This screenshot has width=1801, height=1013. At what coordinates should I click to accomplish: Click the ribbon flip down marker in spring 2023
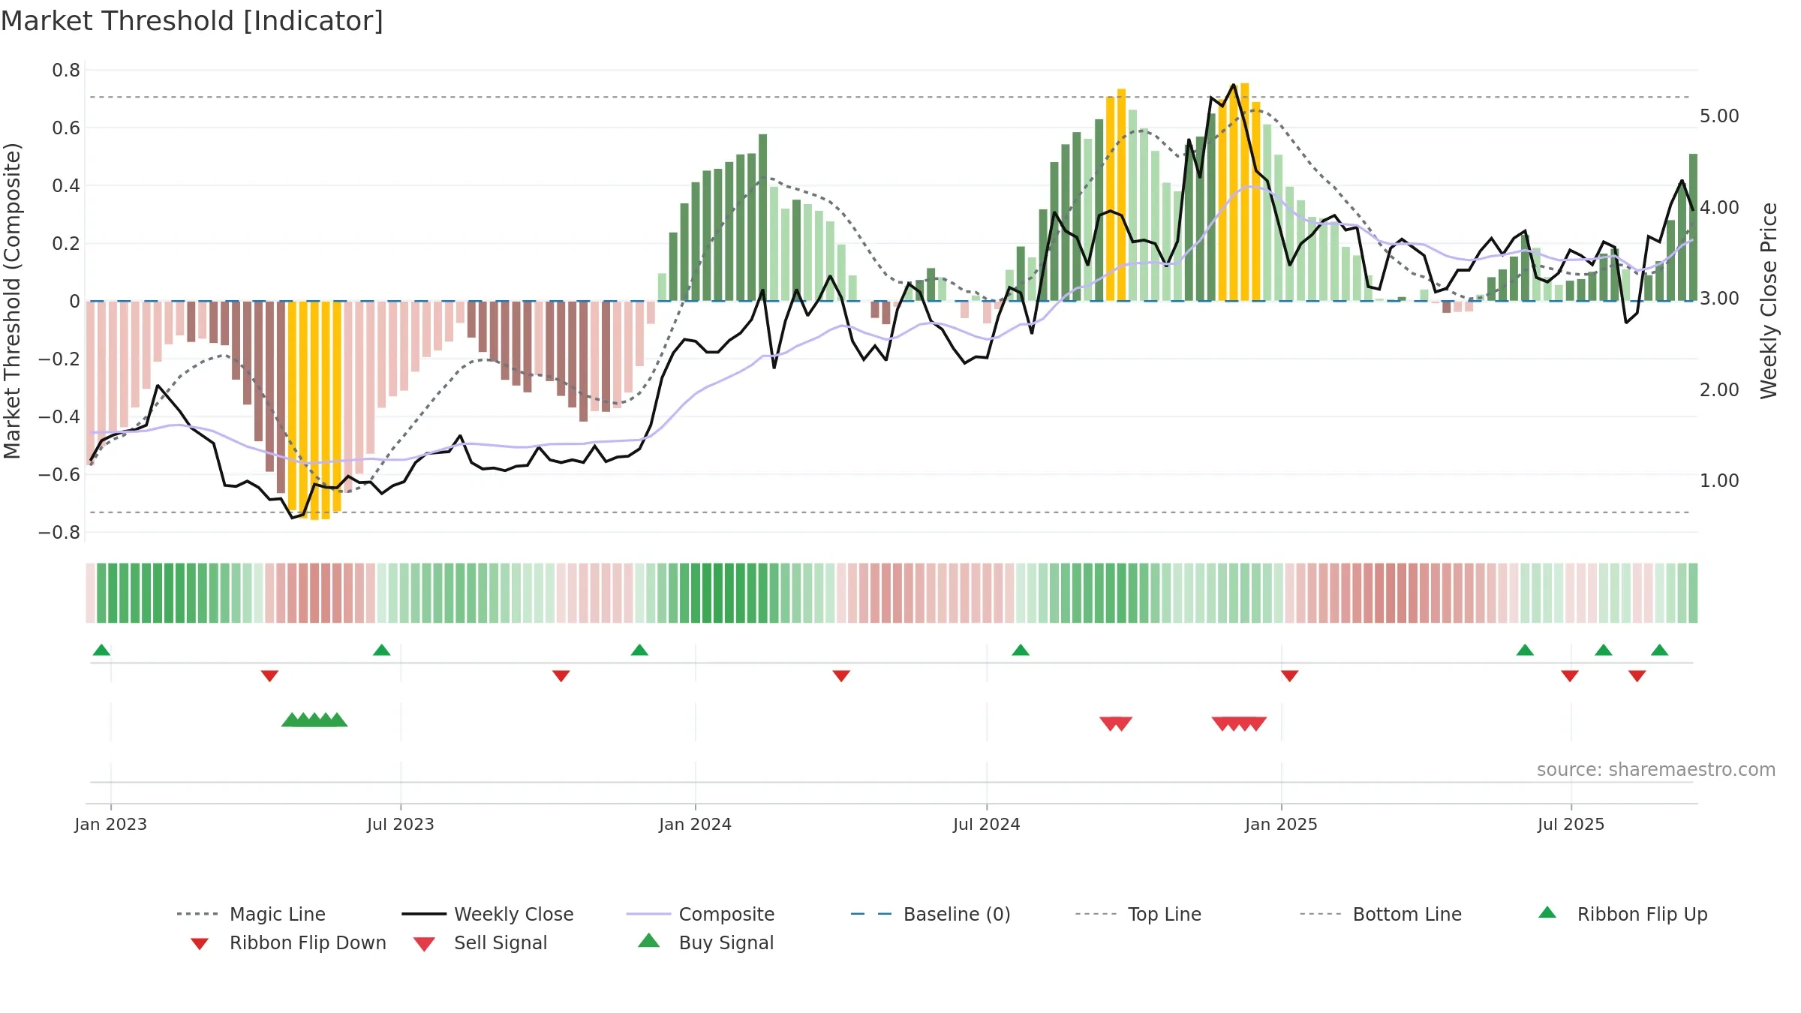tap(269, 676)
